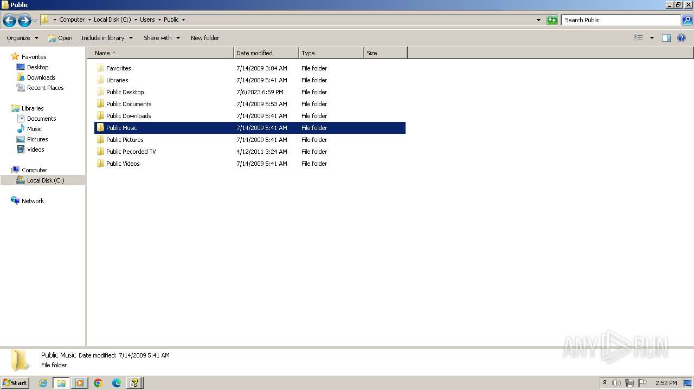Click the Start button
This screenshot has height=390, width=694.
[x=15, y=382]
